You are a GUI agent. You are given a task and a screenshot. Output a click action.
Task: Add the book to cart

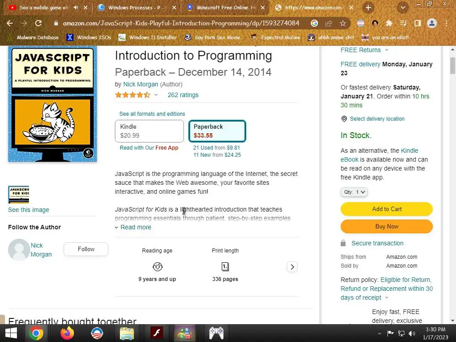tap(387, 209)
